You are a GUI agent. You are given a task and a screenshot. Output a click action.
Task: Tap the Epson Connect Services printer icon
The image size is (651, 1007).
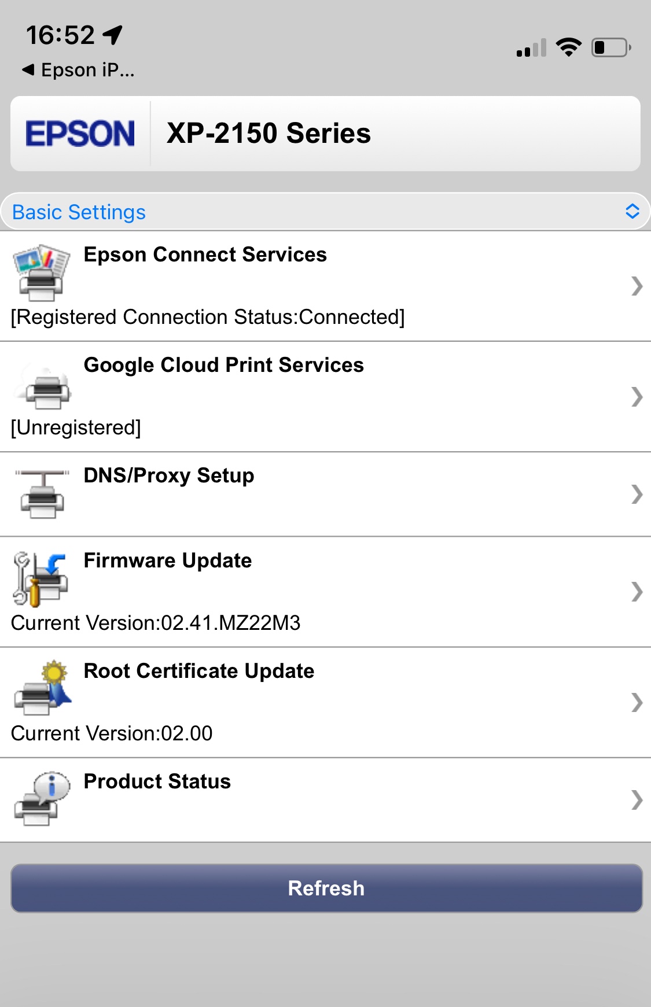(42, 272)
